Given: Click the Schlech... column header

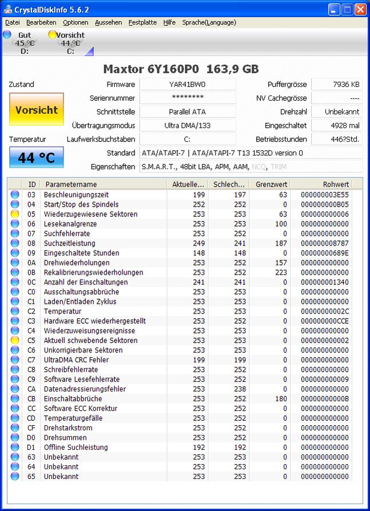Looking at the screenshot, I should [x=228, y=184].
